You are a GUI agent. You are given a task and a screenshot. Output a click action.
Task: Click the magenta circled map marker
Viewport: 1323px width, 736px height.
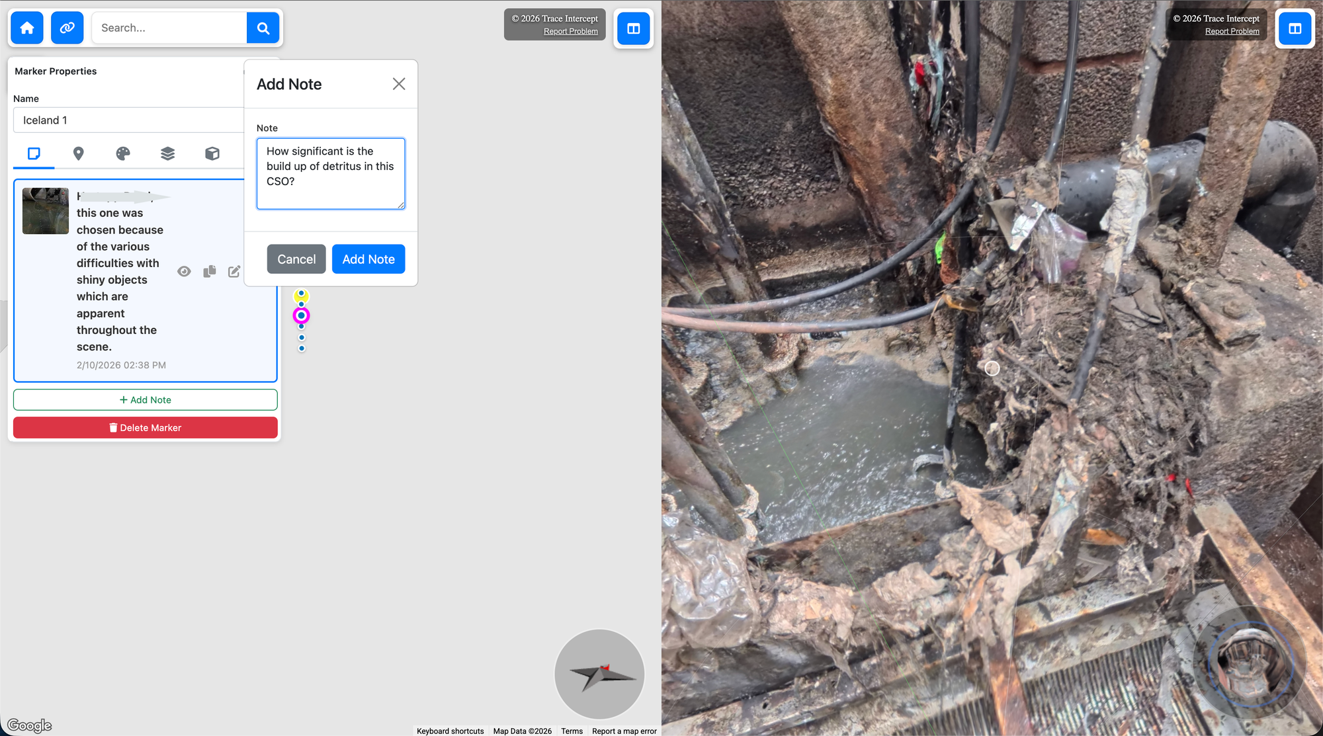pos(301,315)
